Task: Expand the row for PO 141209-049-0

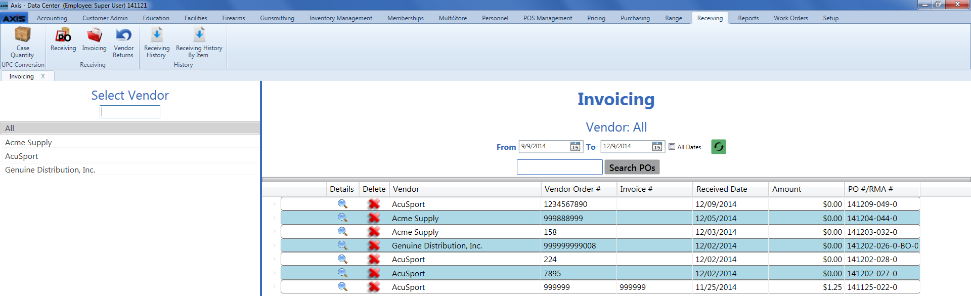Action: point(275,204)
